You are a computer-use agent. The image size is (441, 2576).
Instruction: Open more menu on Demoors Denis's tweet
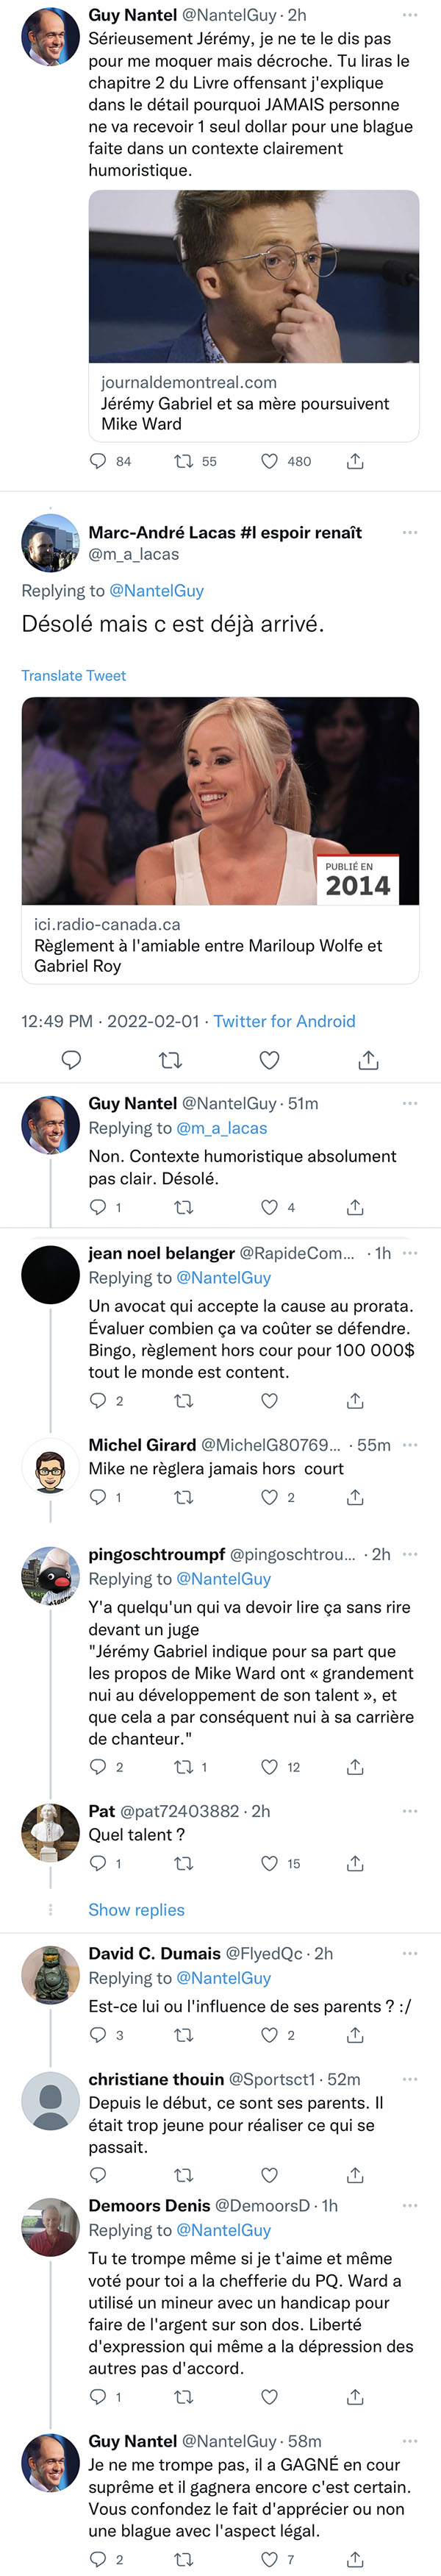coord(410,2205)
